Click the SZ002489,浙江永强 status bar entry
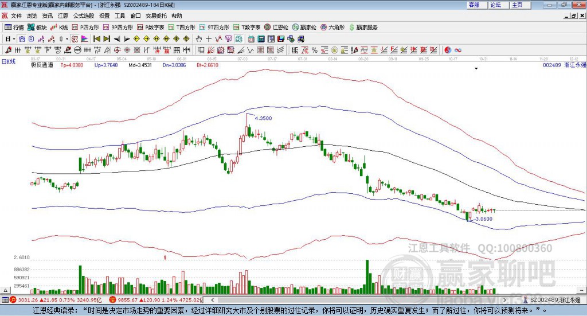The image size is (587, 316). point(552,300)
